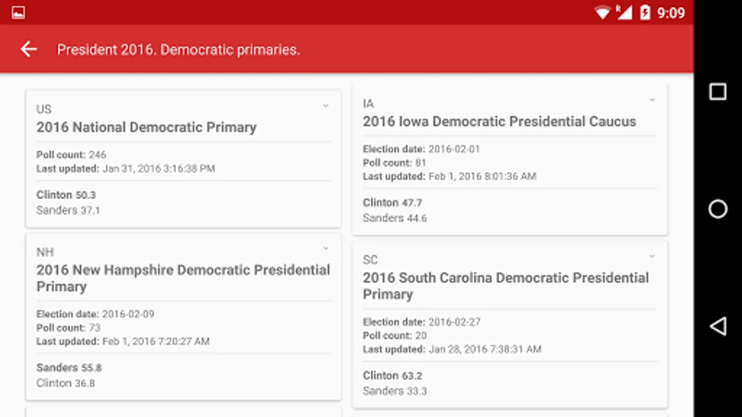Image resolution: width=742 pixels, height=417 pixels.
Task: Tap the cellular signal status icon
Action: (x=624, y=13)
